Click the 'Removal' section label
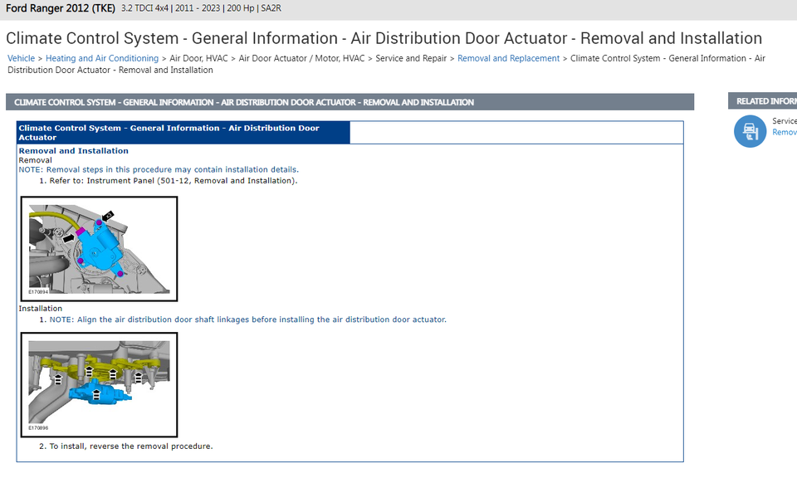Screen dimensions: 797x478 (x=35, y=160)
